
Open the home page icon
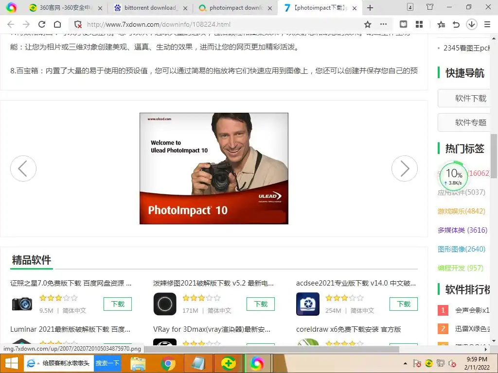click(57, 24)
